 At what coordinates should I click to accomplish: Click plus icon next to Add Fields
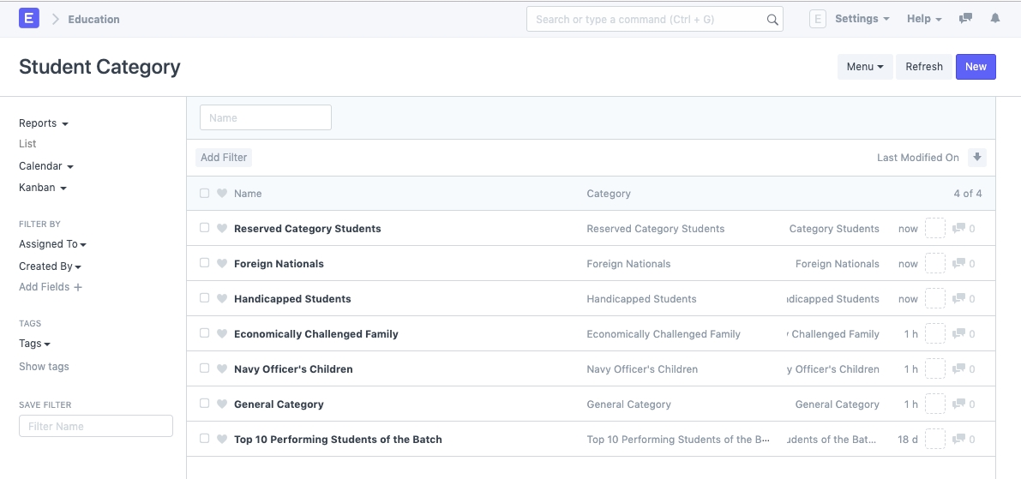tap(78, 288)
